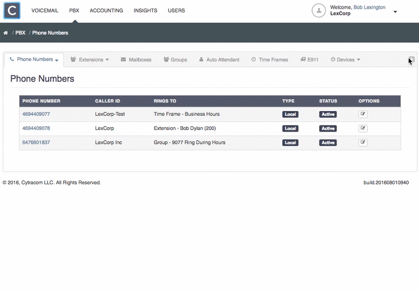The image size is (419, 291).
Task: Click the user avatar icon
Action: (x=319, y=10)
